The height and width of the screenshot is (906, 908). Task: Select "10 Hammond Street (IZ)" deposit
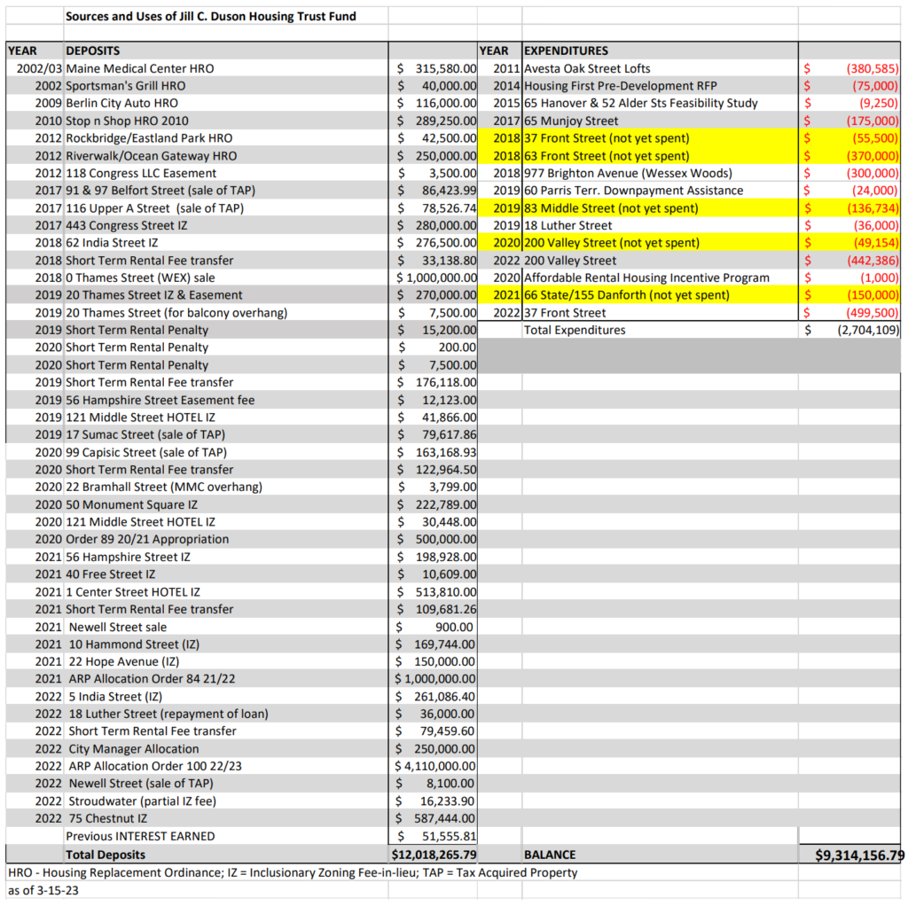134,644
